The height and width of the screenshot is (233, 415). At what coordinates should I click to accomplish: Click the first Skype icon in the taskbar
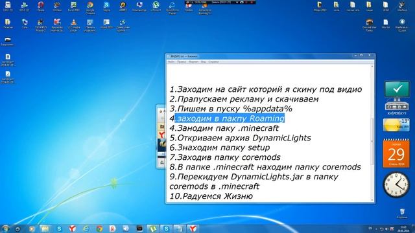point(59,228)
